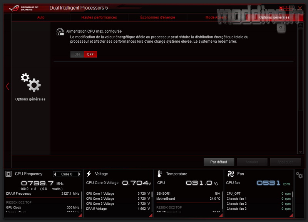The image size is (308, 222).
Task: Click the Par défaut button
Action: [219, 162]
